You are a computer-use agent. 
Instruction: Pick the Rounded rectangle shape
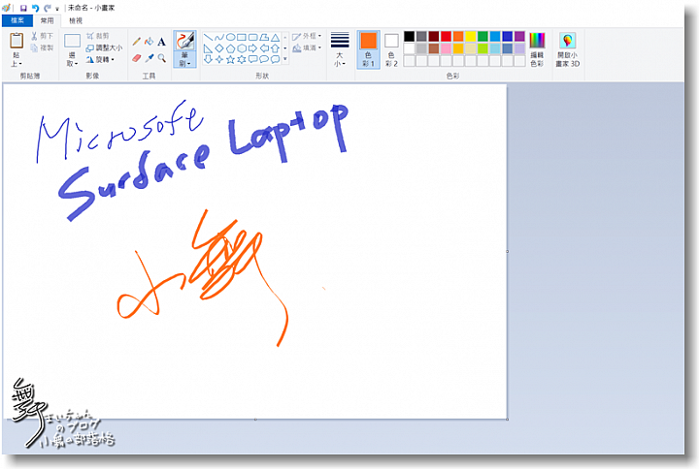tap(252, 38)
